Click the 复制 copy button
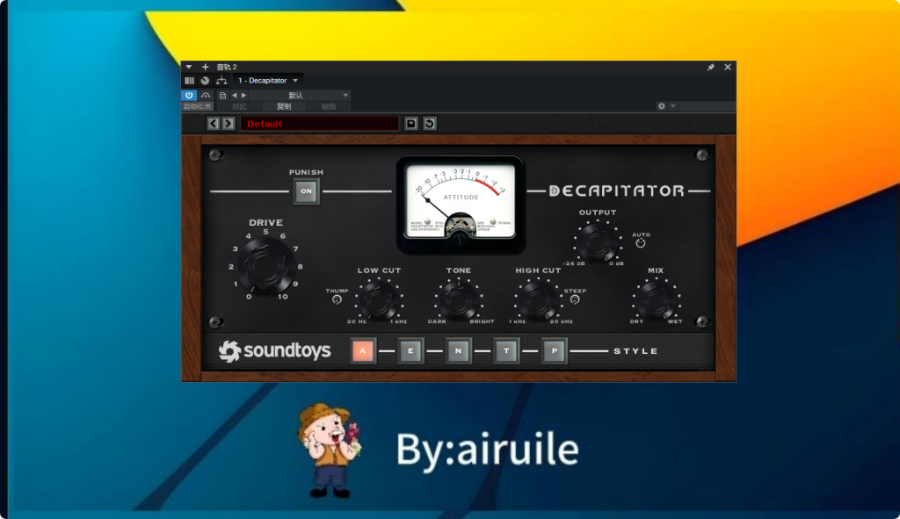This screenshot has width=900, height=519. pos(284,106)
